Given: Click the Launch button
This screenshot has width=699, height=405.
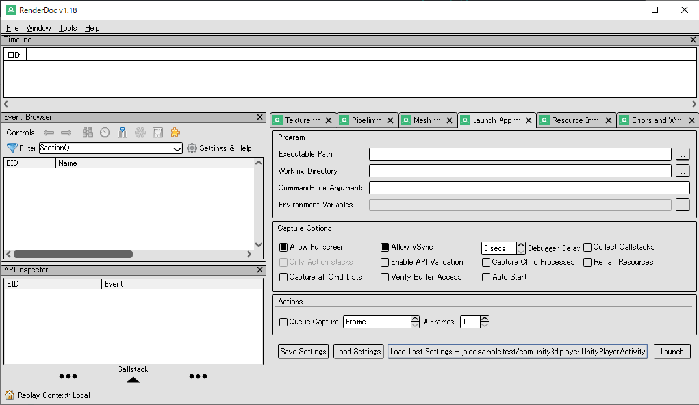Looking at the screenshot, I should click(672, 351).
